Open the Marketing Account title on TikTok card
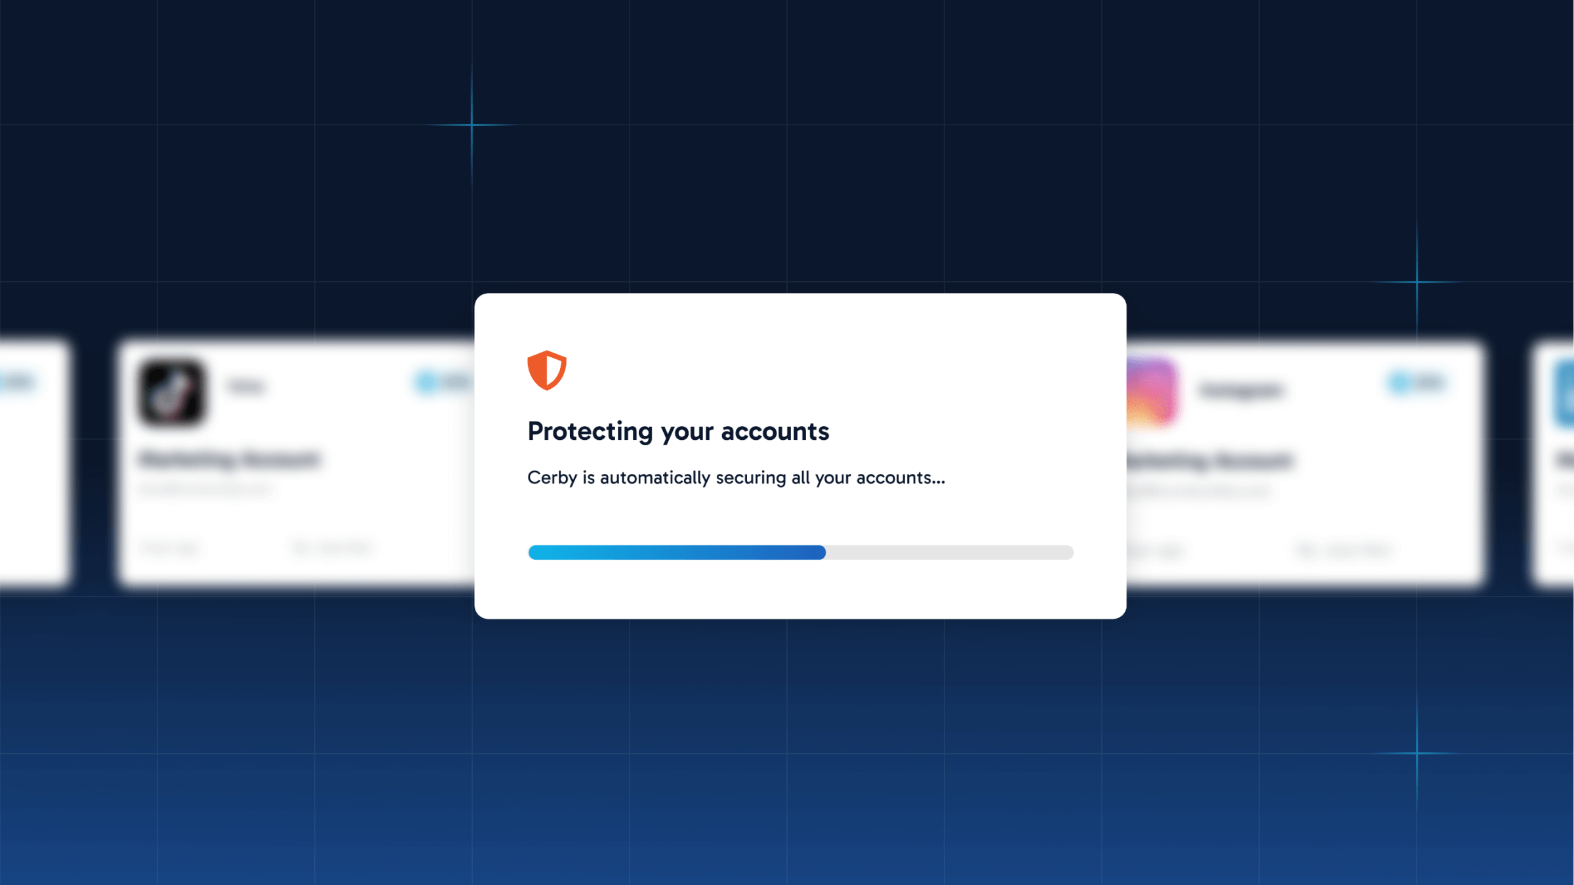Screen dimensions: 1574x885 tap(230, 460)
